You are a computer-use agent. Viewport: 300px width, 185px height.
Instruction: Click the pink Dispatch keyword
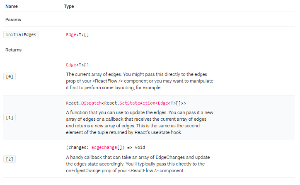click(x=90, y=103)
